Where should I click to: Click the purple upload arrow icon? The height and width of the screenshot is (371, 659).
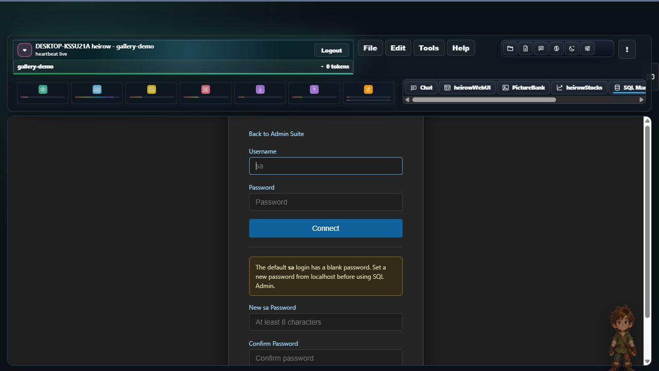pos(314,90)
